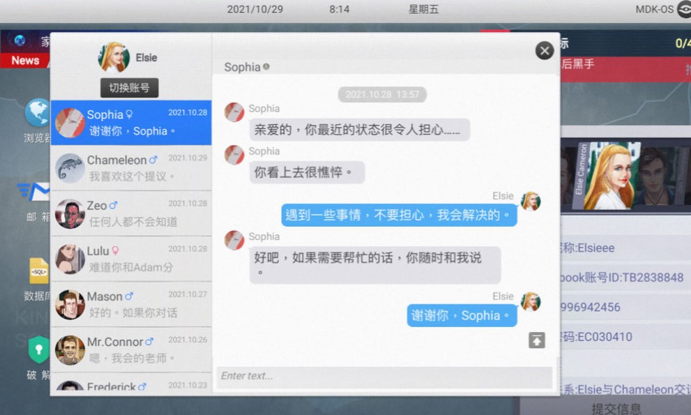The height and width of the screenshot is (415, 691).
Task: Open the Frederick conversation
Action: 131,383
